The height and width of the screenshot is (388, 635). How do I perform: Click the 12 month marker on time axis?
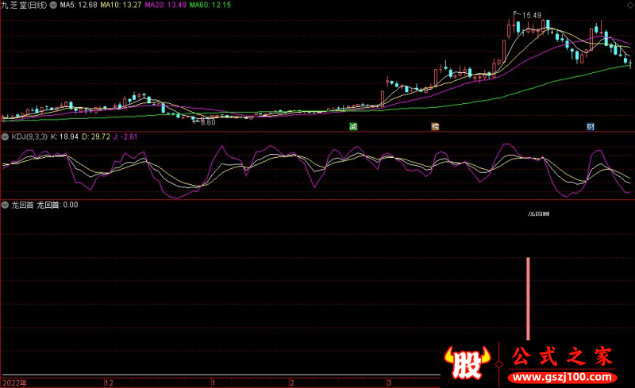(109, 382)
